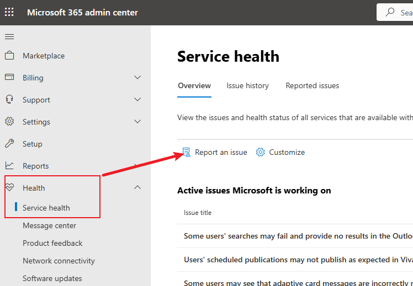Screen dimensions: 413x286
Task: Click the search magnifier icon
Action: (x=390, y=12)
